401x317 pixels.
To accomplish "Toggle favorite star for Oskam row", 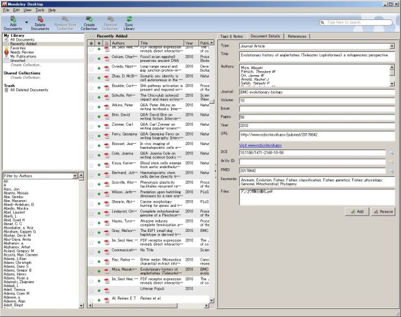I will click(91, 59).
